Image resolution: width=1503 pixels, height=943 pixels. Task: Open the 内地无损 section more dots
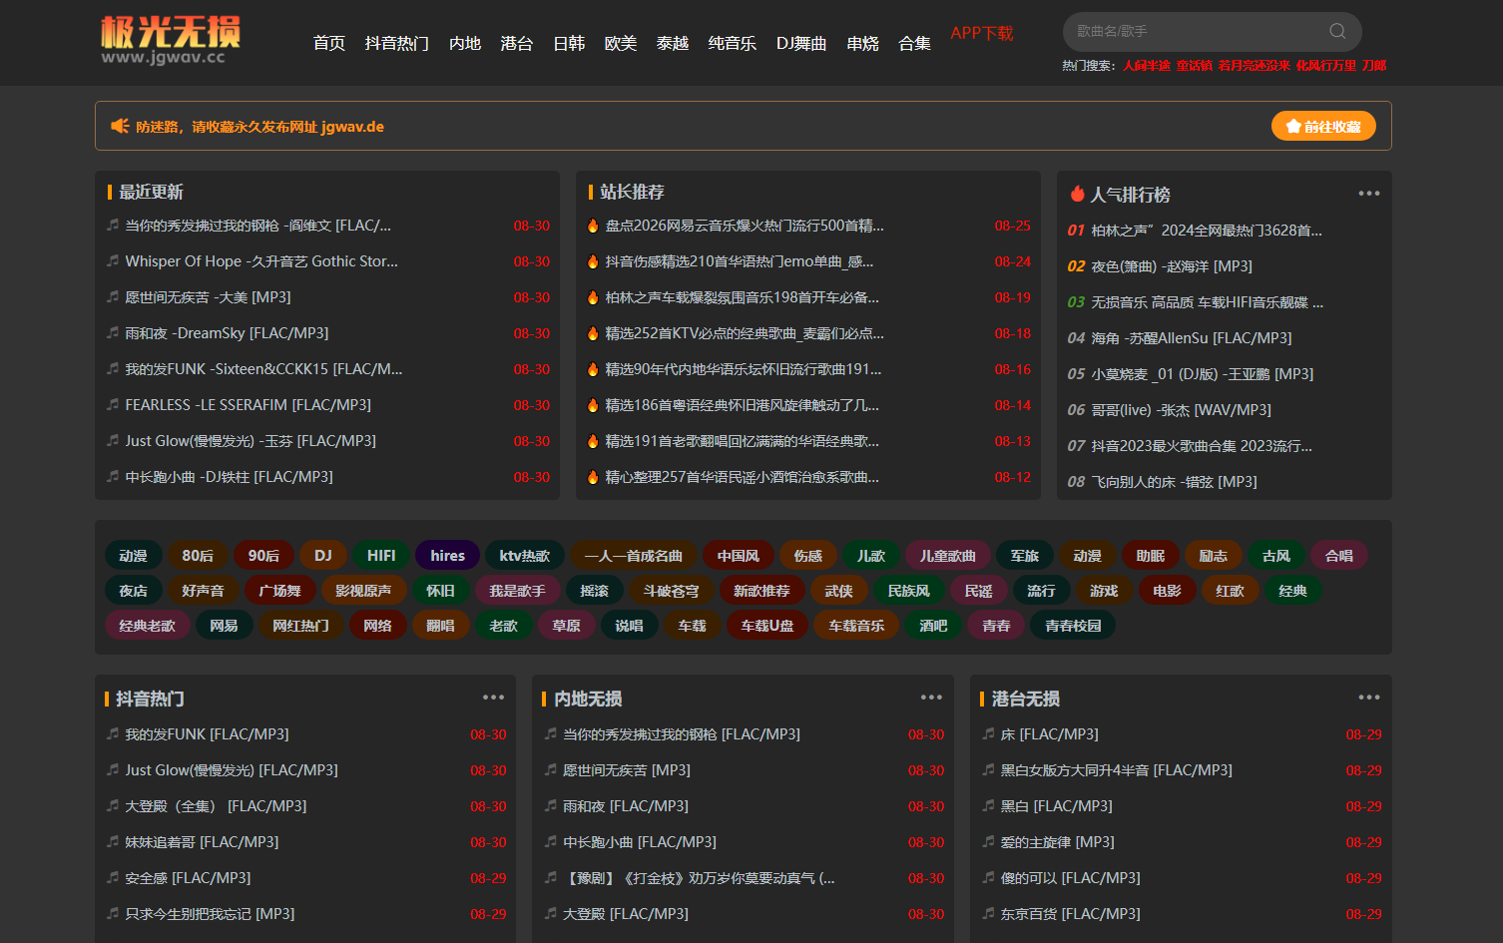point(931,698)
